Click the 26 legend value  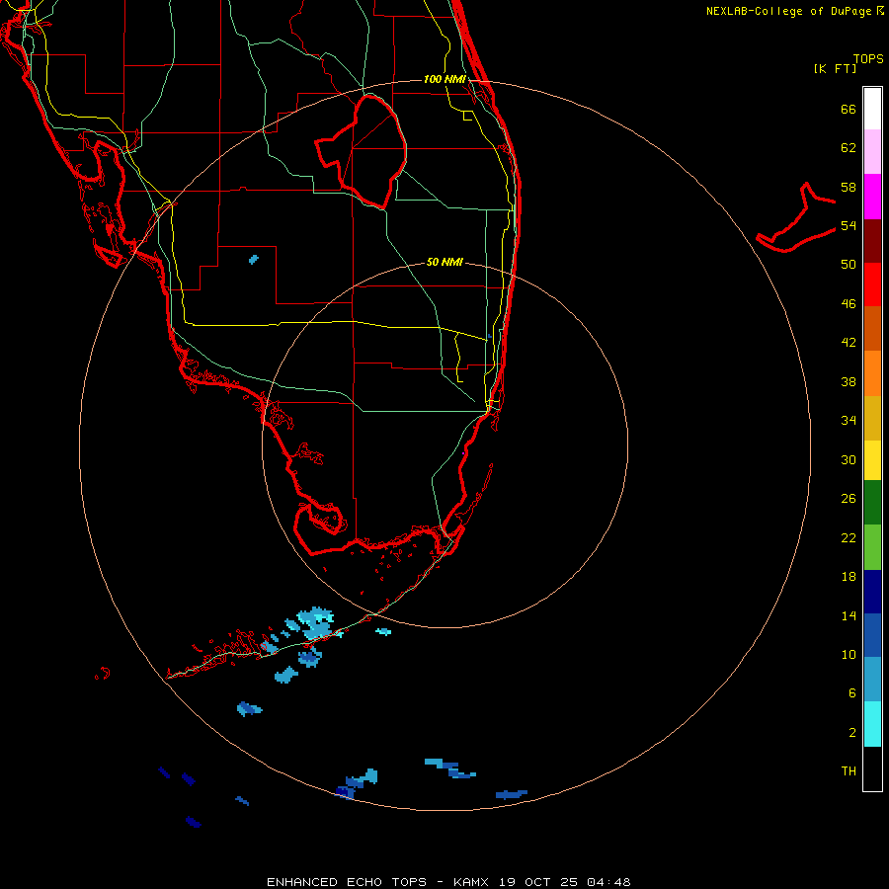(x=849, y=499)
